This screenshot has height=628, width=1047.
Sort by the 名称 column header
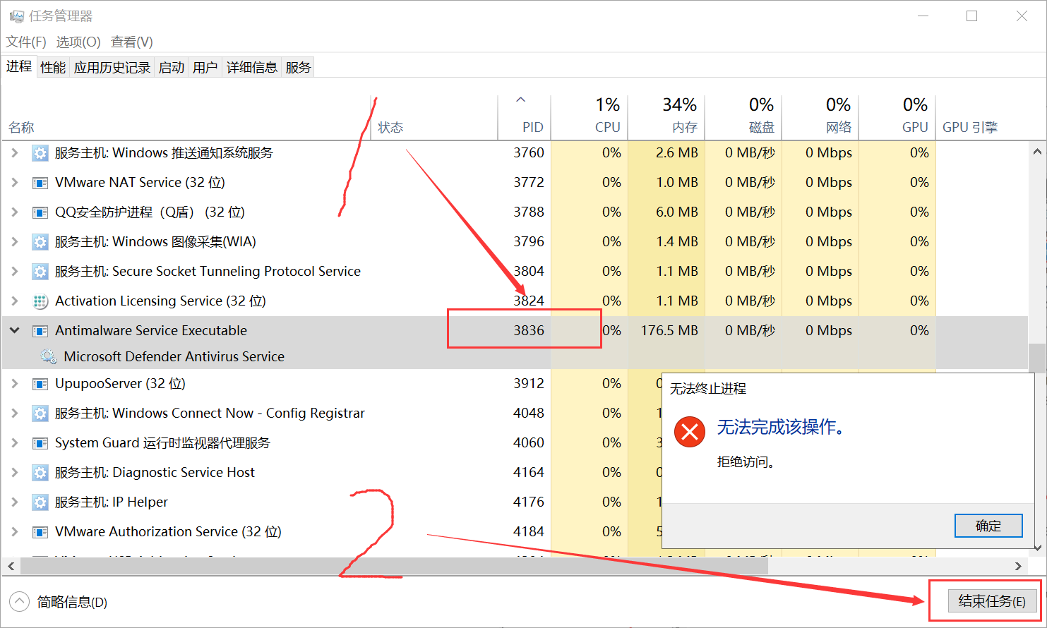click(186, 118)
